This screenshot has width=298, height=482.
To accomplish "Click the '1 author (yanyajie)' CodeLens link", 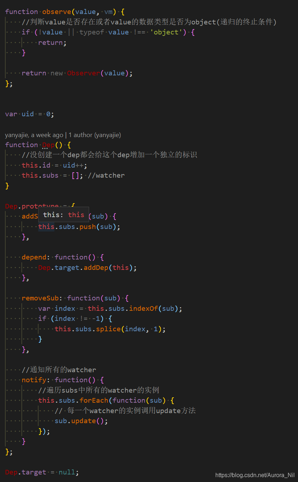I will click(x=95, y=135).
